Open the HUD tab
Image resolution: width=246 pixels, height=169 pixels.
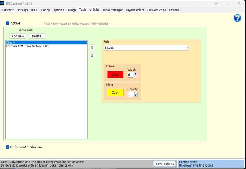click(34, 10)
